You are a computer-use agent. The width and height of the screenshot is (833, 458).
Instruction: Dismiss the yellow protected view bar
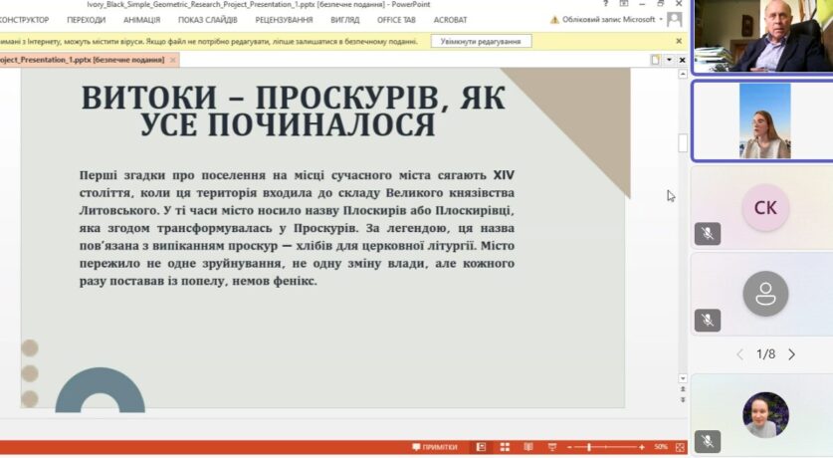tap(680, 41)
